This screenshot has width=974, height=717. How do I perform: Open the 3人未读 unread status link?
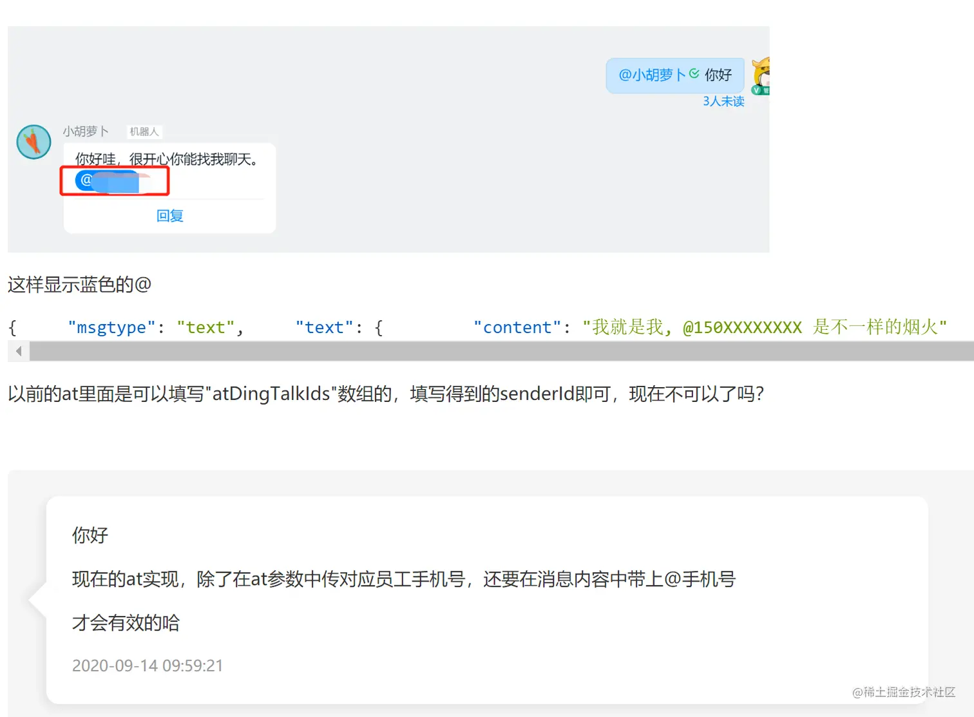723,101
